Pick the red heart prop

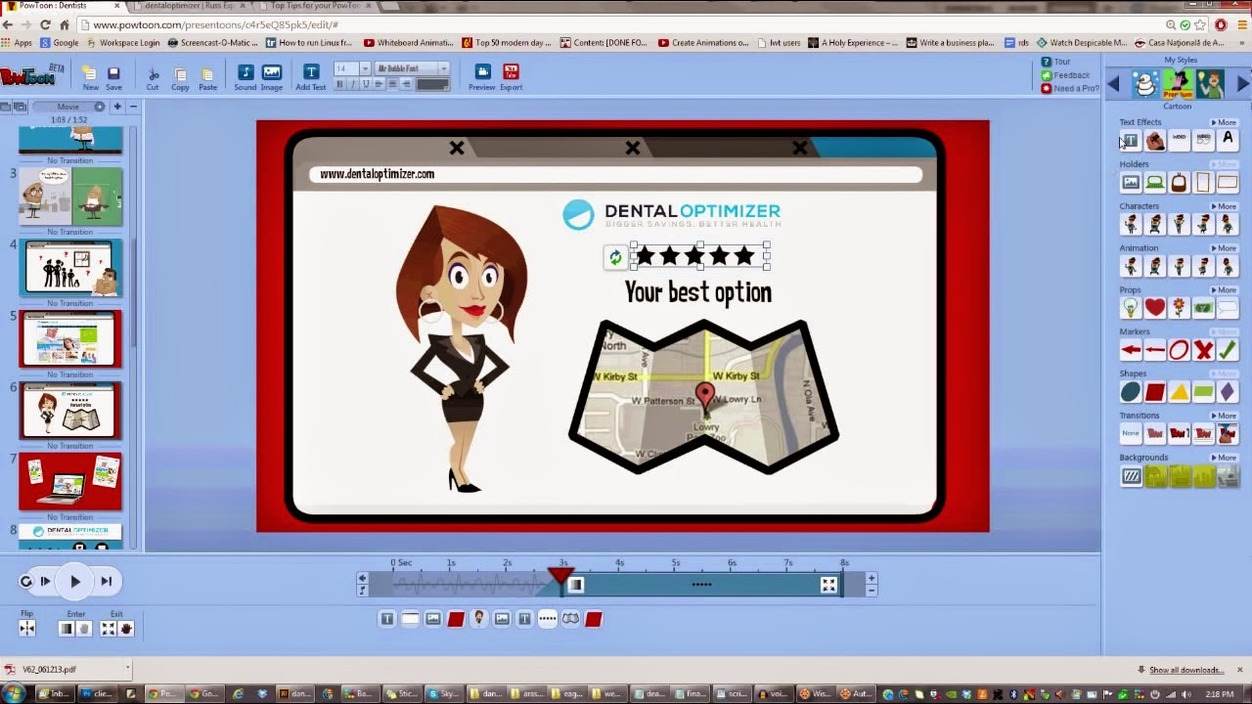[x=1155, y=308]
